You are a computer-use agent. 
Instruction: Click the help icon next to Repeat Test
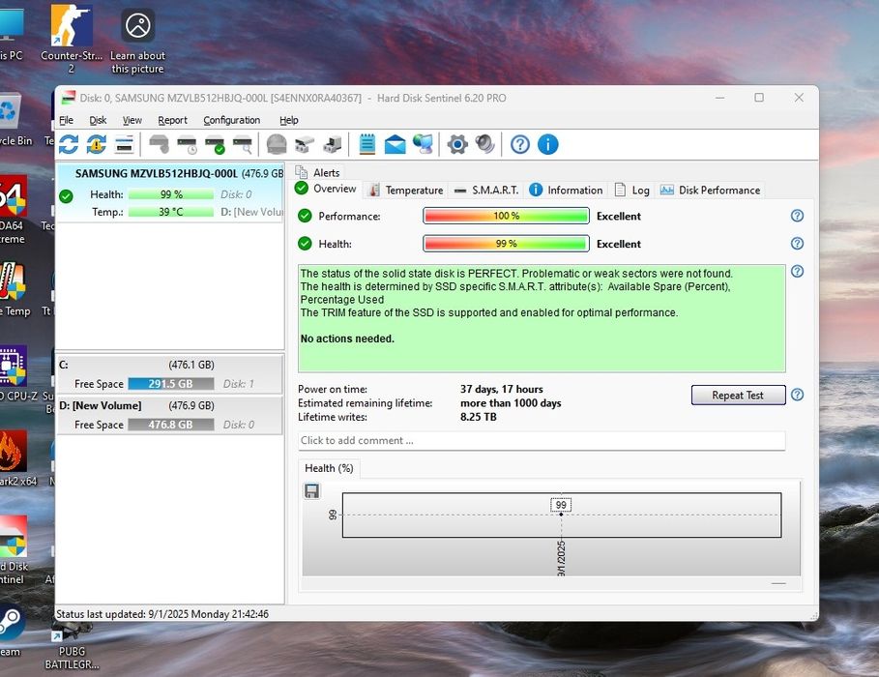click(797, 395)
